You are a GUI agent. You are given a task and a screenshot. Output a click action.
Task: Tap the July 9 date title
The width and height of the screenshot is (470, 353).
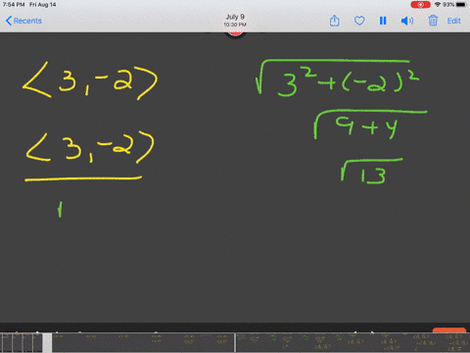235,17
